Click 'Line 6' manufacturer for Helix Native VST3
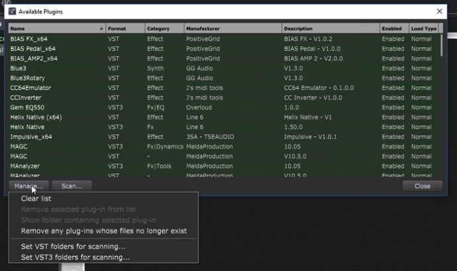Viewport: 457px width, 271px height. tap(195, 127)
